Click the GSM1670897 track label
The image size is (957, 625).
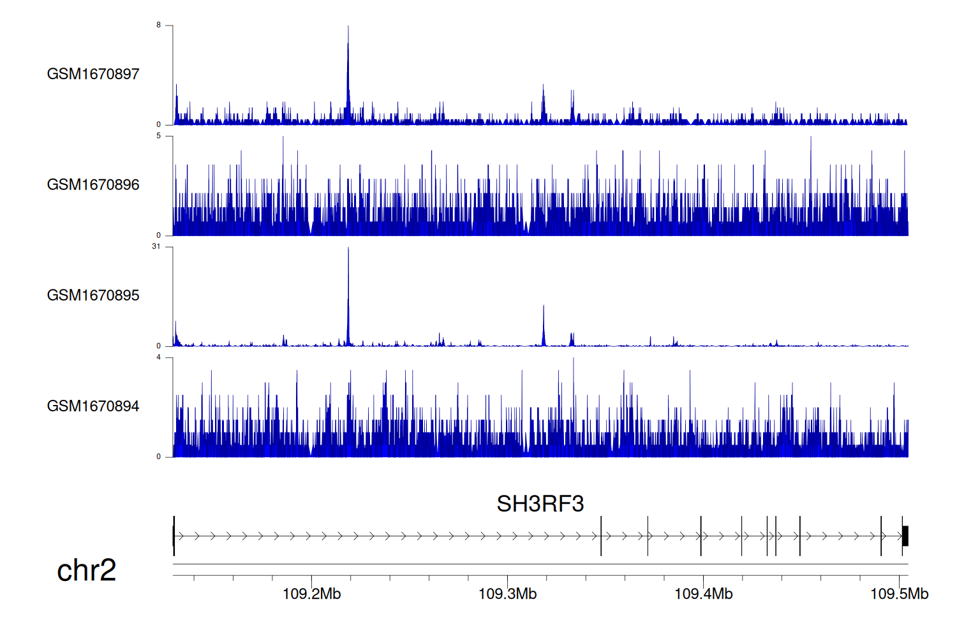[x=93, y=74]
